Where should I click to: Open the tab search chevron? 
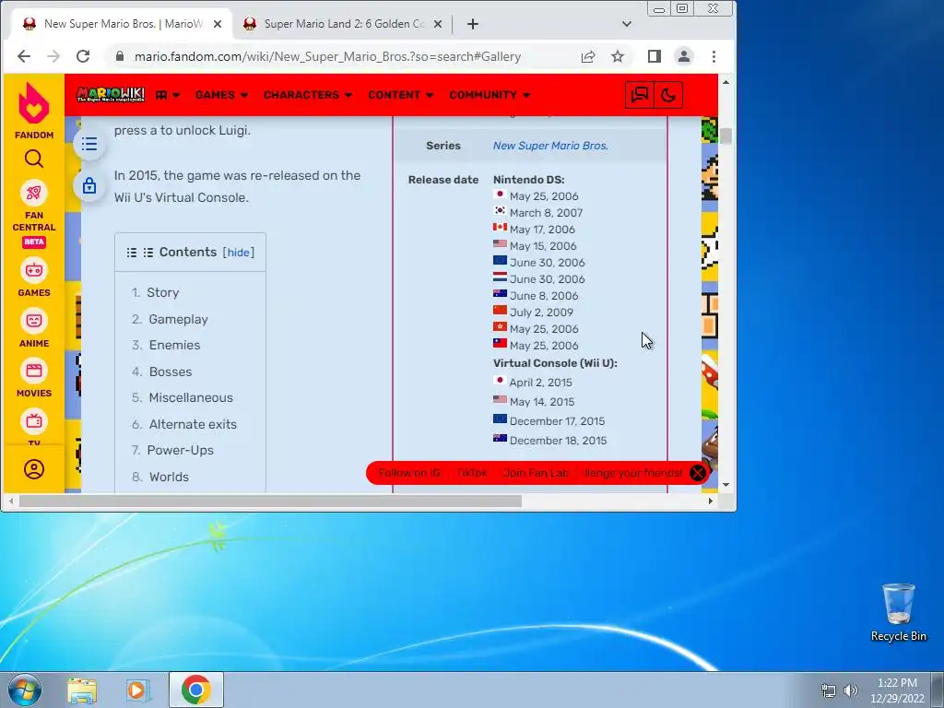pos(627,24)
